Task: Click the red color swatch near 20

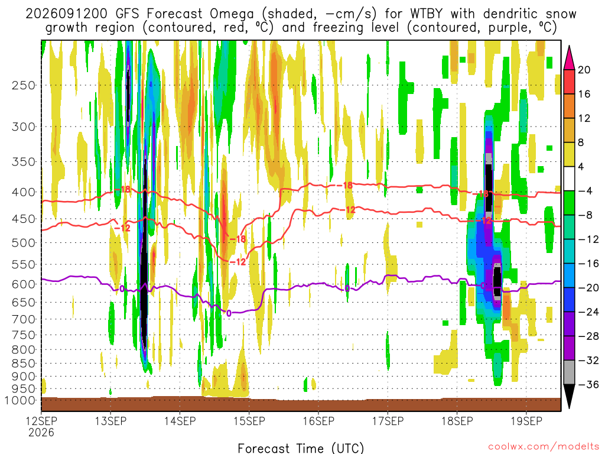Action: pos(569,82)
